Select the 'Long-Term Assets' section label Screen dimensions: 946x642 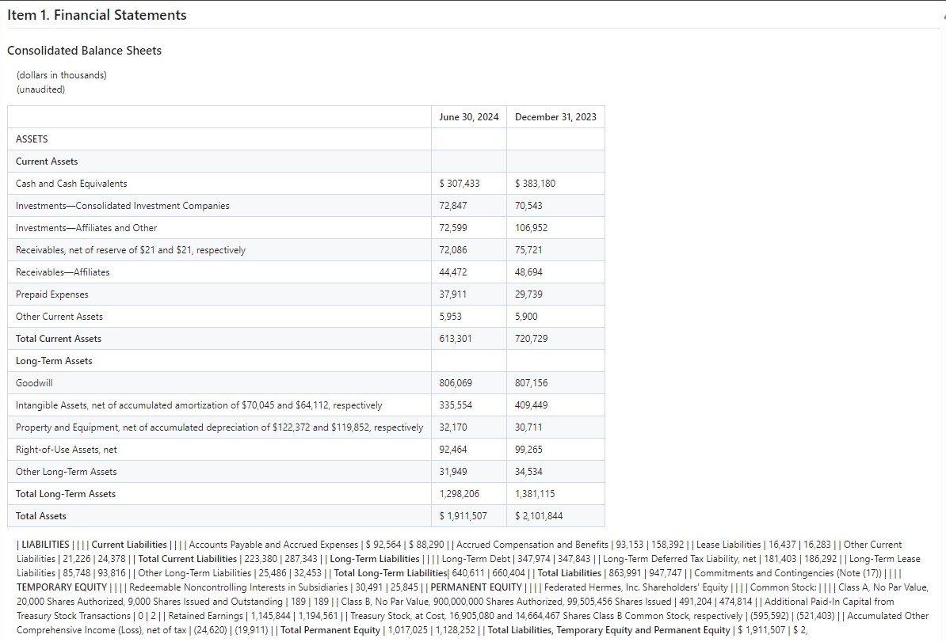pyautogui.click(x=54, y=361)
